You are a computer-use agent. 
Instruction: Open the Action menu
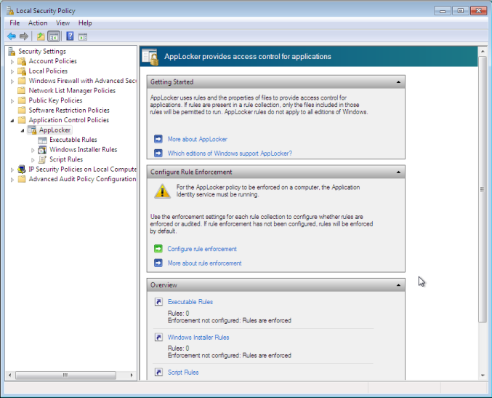point(38,23)
